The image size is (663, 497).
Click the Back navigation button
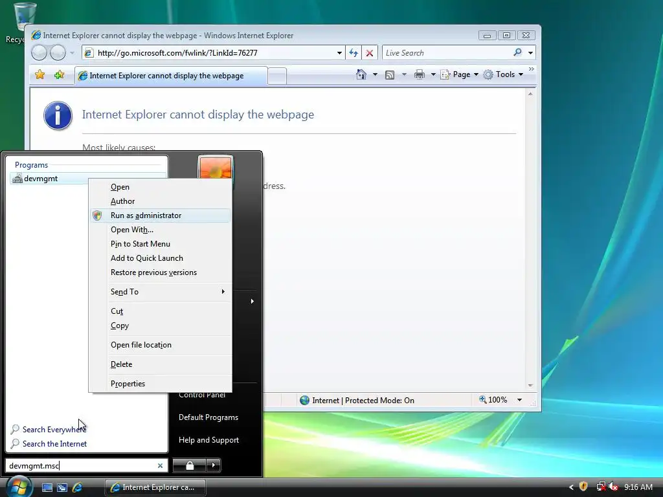(39, 53)
